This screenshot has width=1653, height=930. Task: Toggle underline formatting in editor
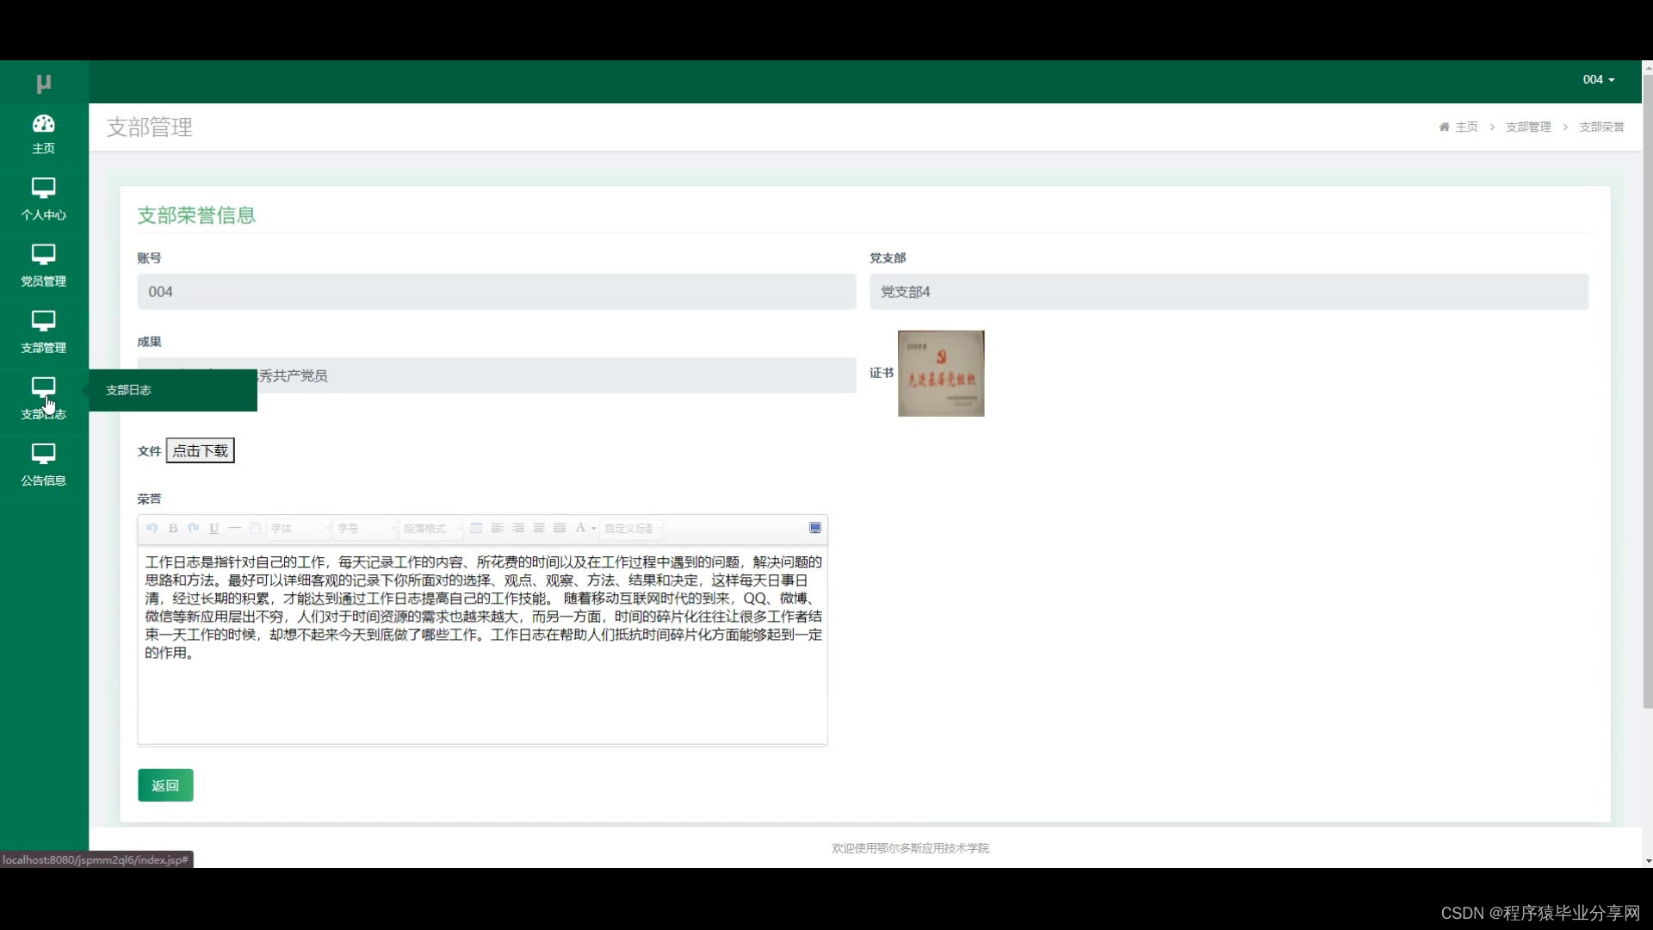[214, 528]
